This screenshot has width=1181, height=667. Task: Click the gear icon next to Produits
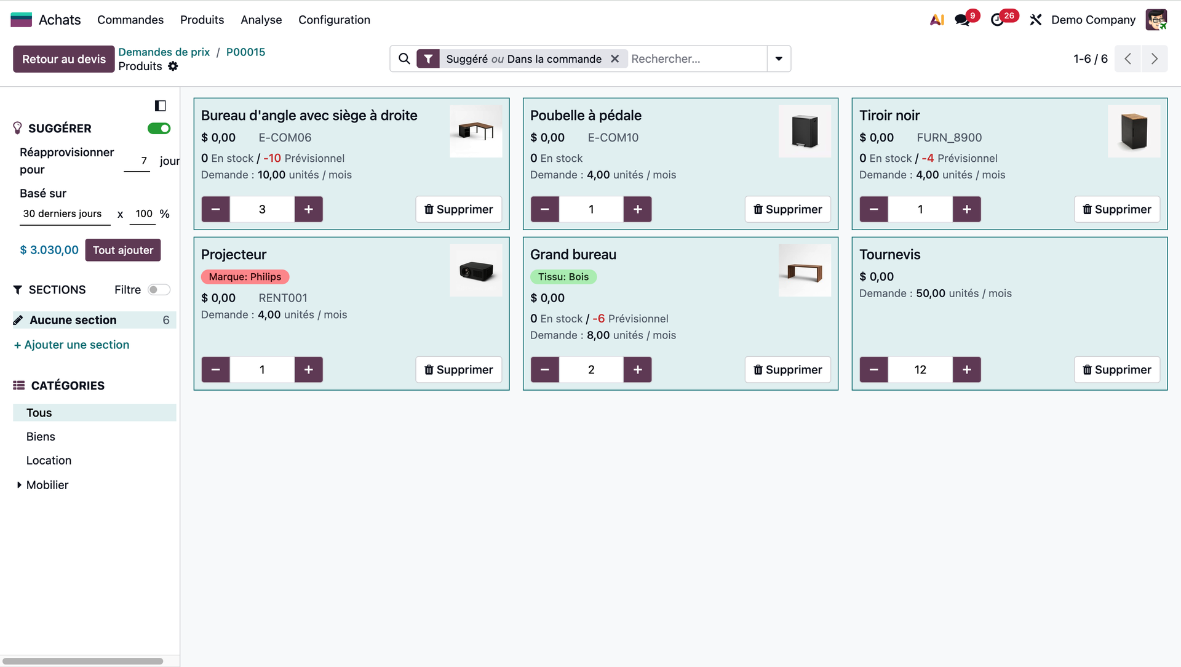coord(173,66)
